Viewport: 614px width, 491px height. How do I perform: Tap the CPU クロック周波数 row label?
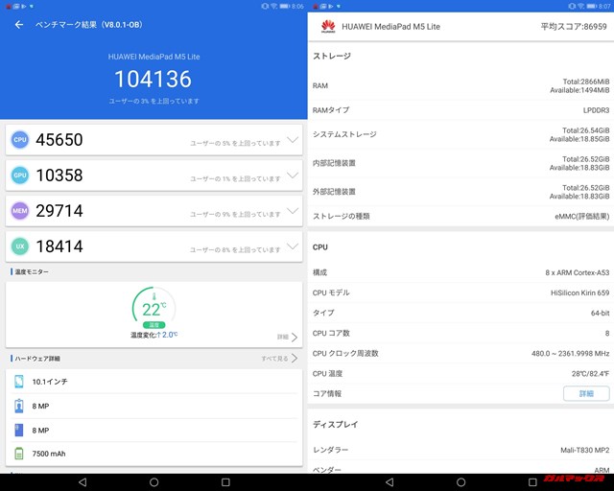[x=345, y=353]
